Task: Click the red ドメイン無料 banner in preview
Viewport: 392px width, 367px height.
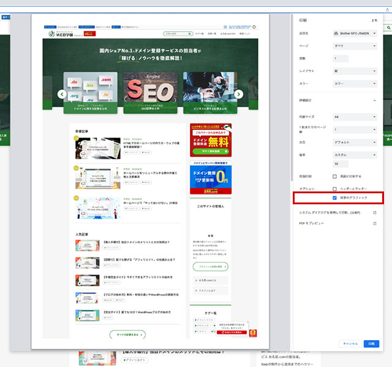Action: click(x=211, y=140)
